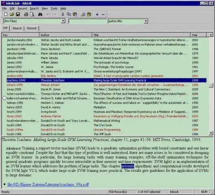Screen dimensions: 215x195
Task: Open print preview with the magnifier page icon
Action: tap(32, 14)
